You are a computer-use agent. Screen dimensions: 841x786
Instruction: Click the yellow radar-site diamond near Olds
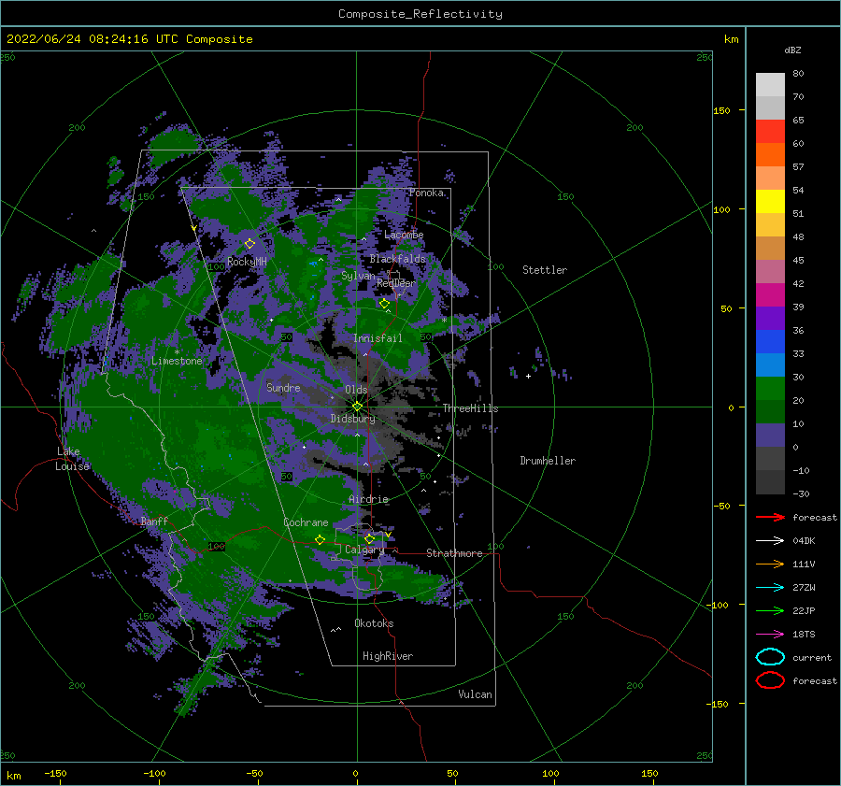point(357,407)
